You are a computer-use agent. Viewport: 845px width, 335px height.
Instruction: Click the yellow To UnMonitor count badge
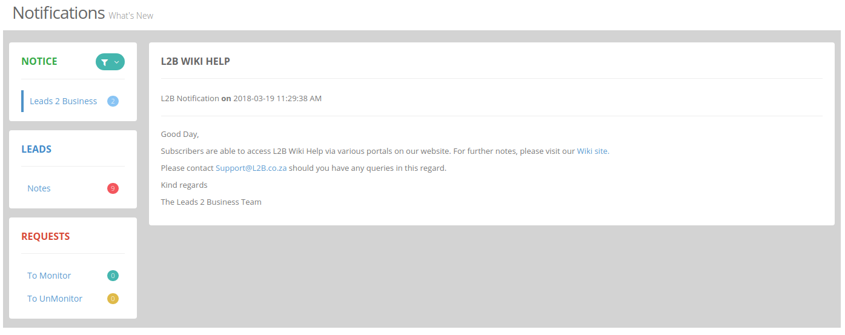tap(113, 299)
